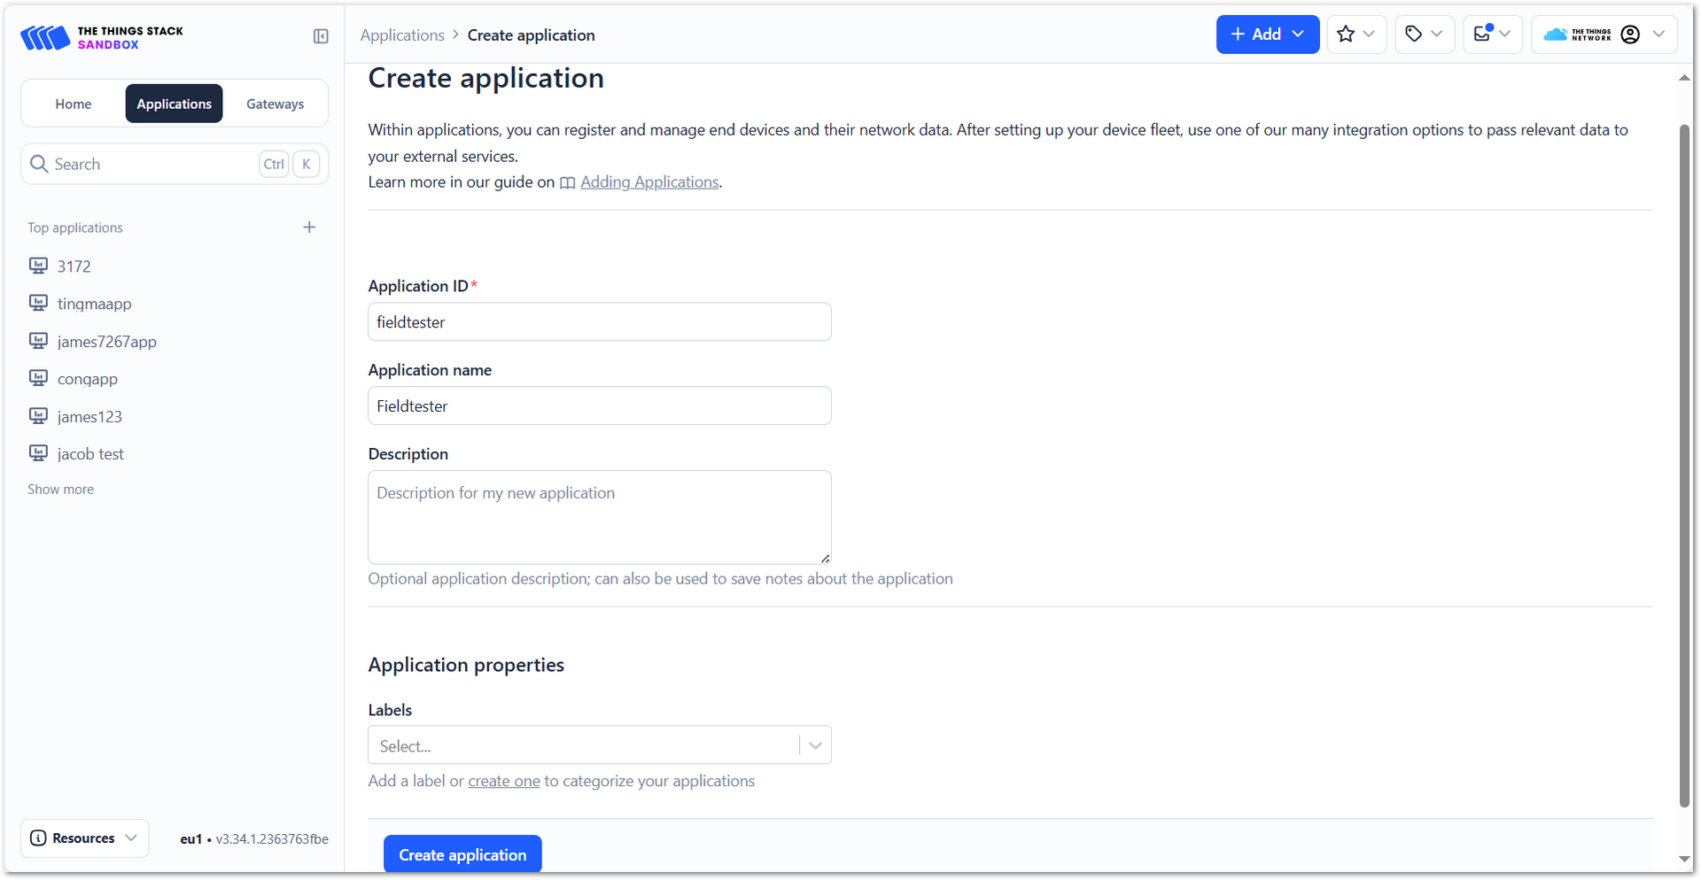Click the book icon before Adding Applications

tap(568, 182)
